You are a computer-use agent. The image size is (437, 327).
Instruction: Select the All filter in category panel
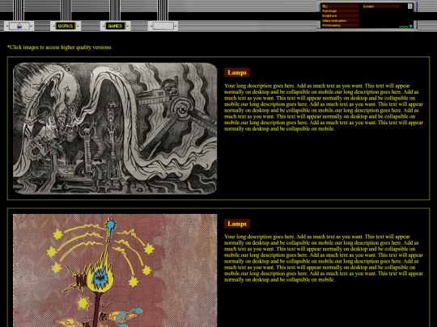340,6
